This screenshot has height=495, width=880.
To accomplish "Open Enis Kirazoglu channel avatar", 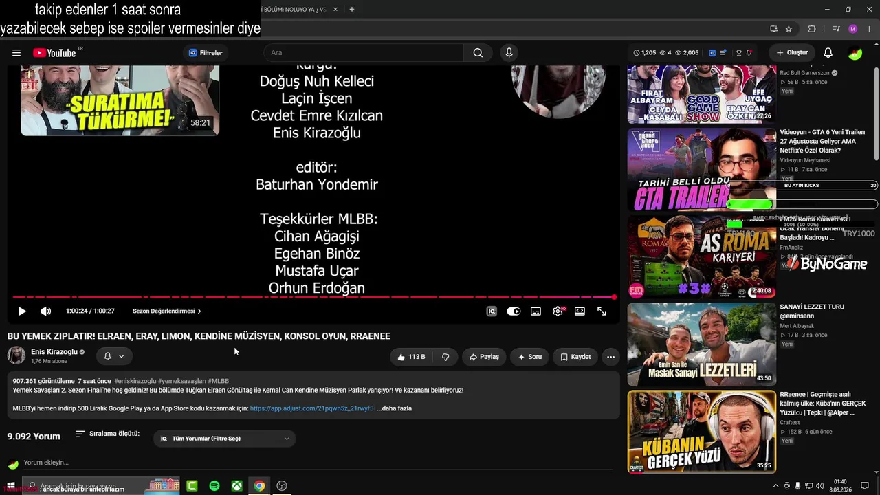I will coord(16,355).
